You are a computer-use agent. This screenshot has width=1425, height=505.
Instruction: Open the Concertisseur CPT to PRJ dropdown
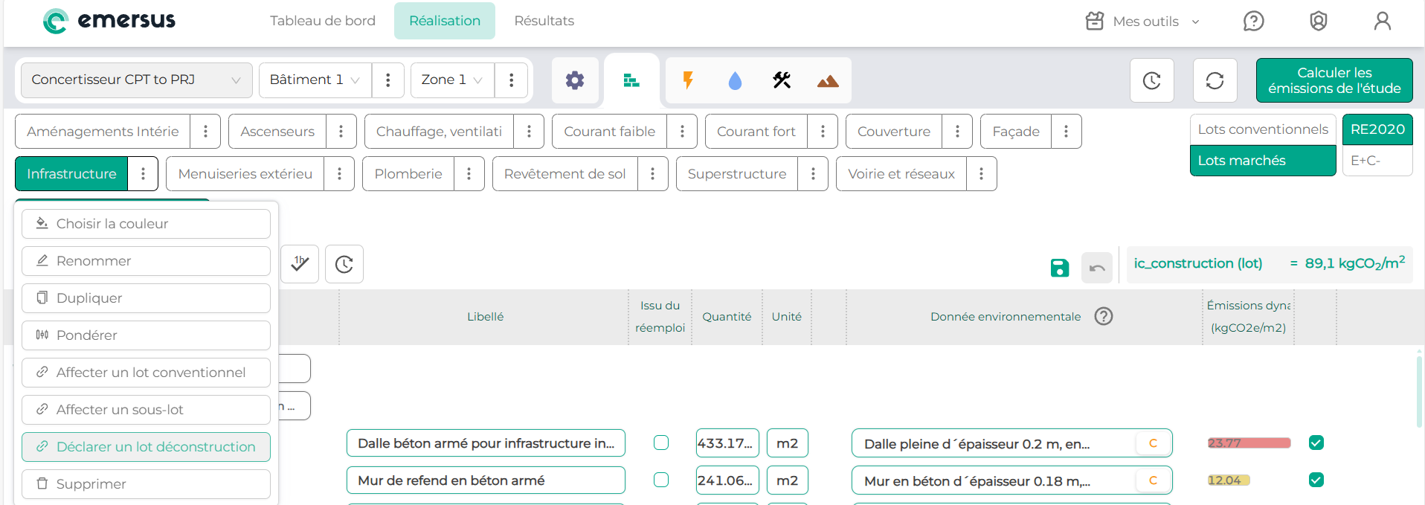137,80
